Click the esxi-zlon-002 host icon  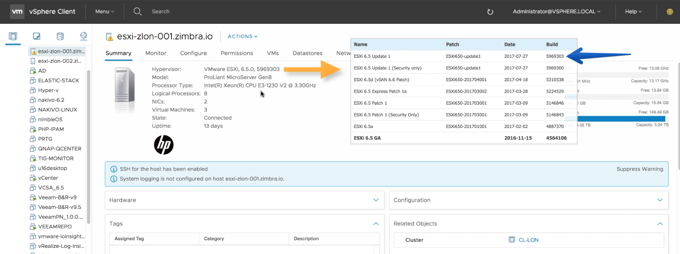[x=33, y=61]
